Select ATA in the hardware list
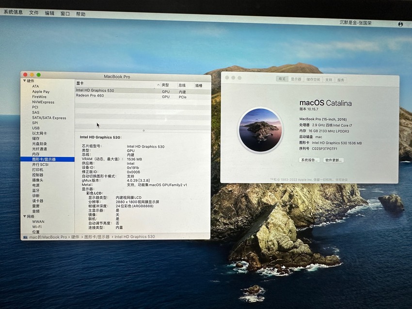The image size is (412, 309). (35, 86)
